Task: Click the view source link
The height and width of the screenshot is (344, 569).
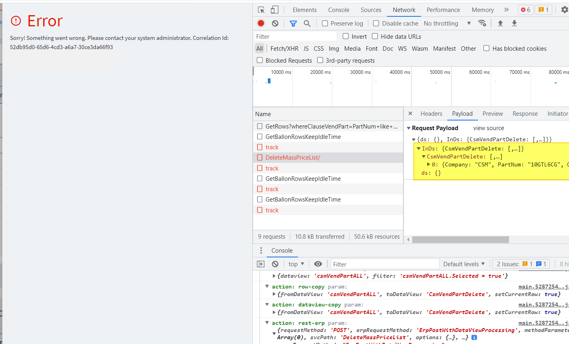Action: pyautogui.click(x=489, y=128)
